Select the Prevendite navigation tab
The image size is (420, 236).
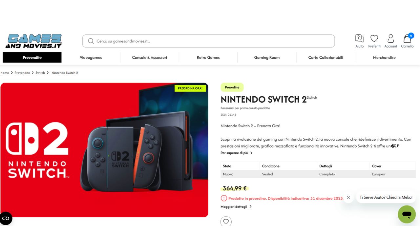(x=32, y=57)
